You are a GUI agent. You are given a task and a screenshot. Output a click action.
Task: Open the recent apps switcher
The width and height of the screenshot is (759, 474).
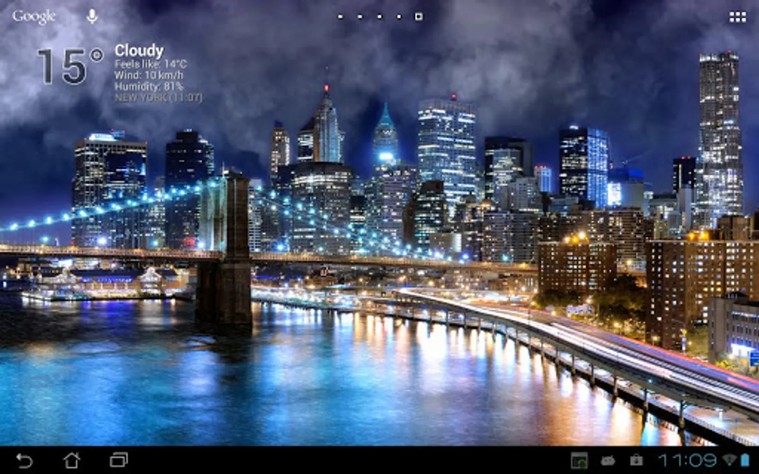(x=119, y=460)
